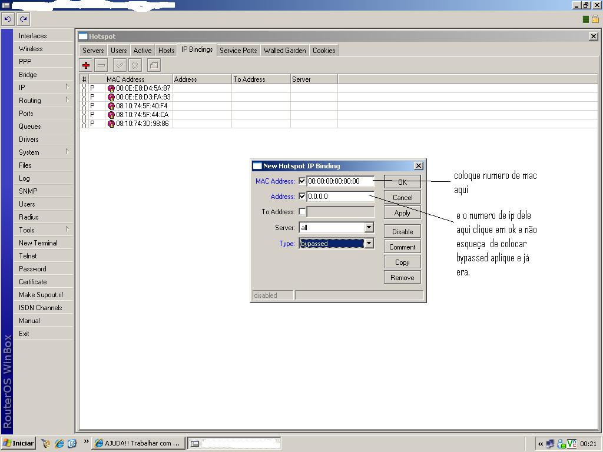Close the New Hotspot IP Binding dialog
The image size is (603, 452).
[x=419, y=165]
